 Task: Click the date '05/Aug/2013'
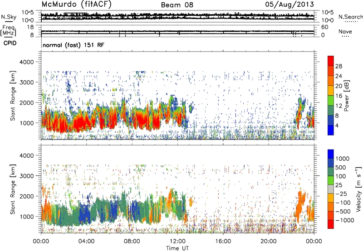tap(289, 5)
